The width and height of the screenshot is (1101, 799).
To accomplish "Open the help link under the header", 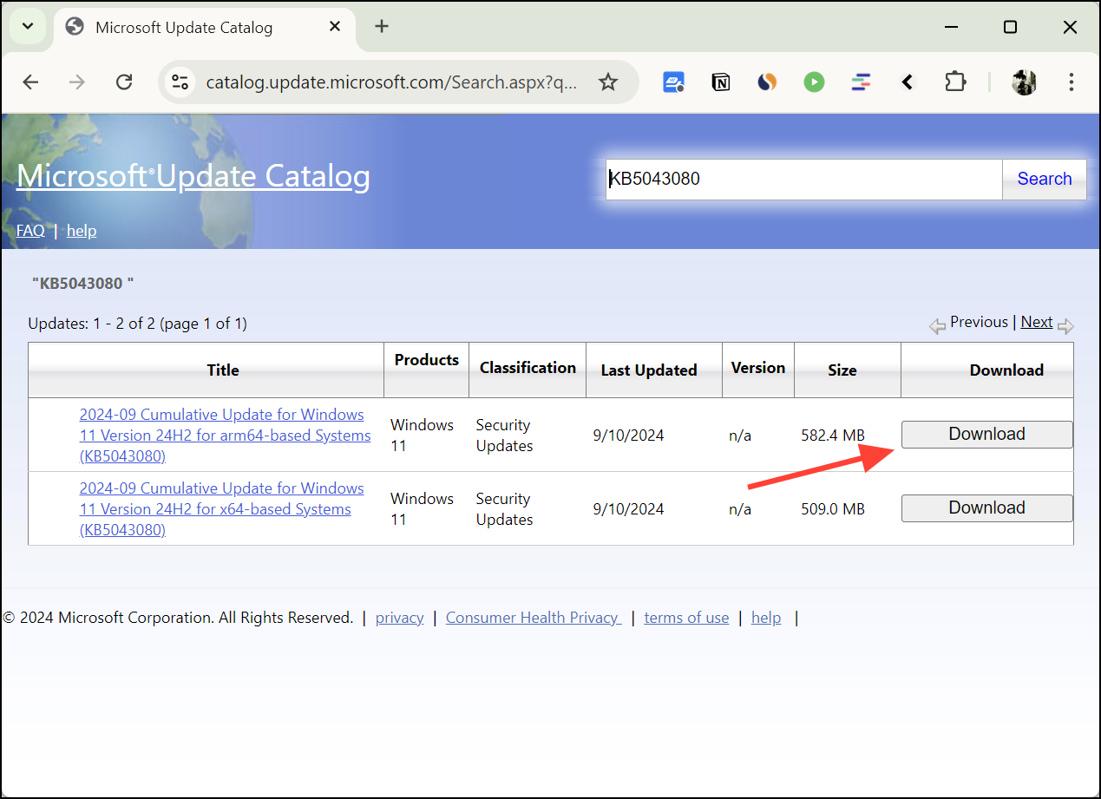I will (82, 231).
